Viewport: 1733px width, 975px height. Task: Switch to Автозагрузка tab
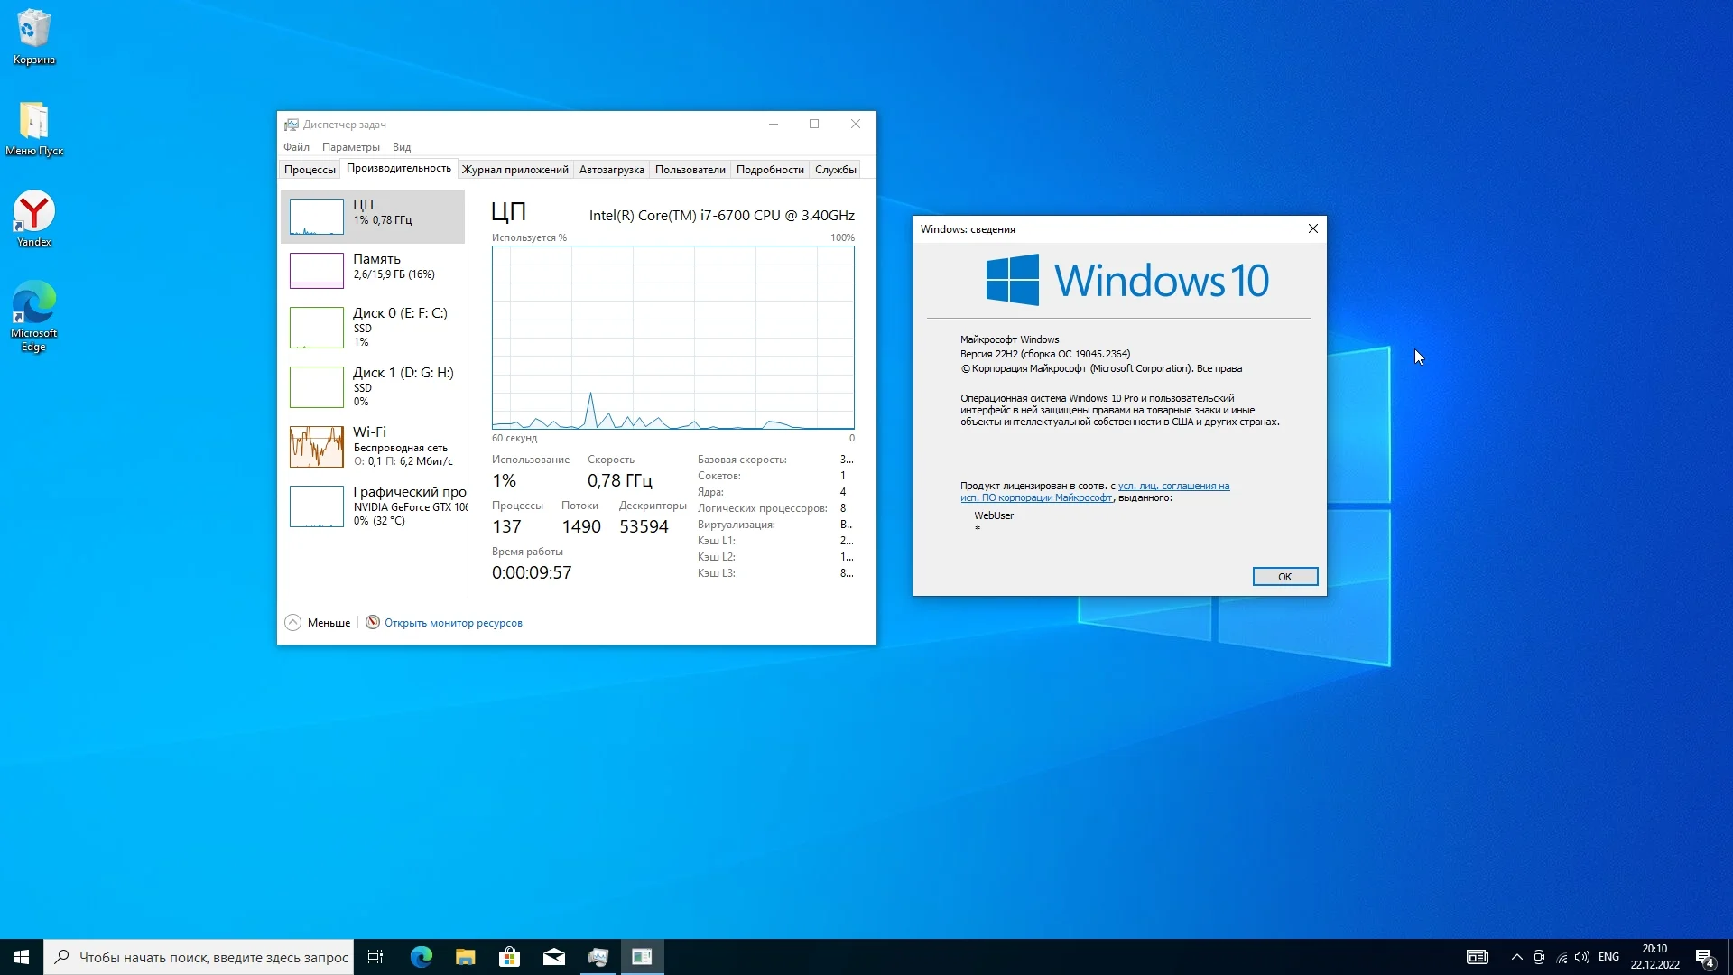click(611, 170)
